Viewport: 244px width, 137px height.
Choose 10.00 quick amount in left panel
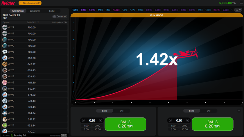point(98,129)
